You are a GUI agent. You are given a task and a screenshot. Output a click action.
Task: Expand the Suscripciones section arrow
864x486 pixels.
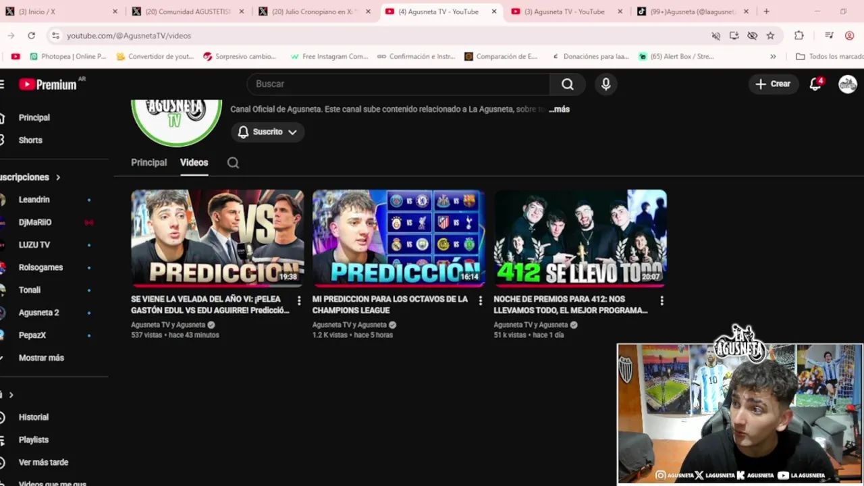click(58, 178)
